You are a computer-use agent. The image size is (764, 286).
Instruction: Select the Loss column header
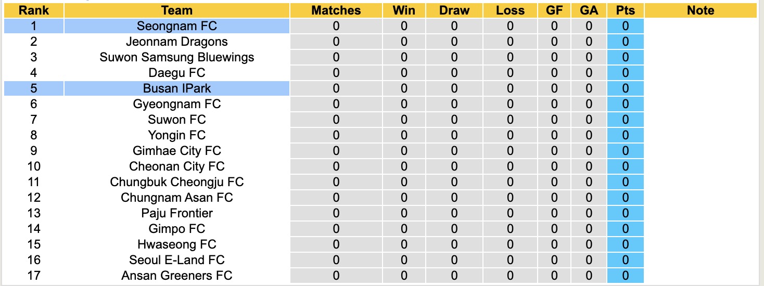pos(510,10)
